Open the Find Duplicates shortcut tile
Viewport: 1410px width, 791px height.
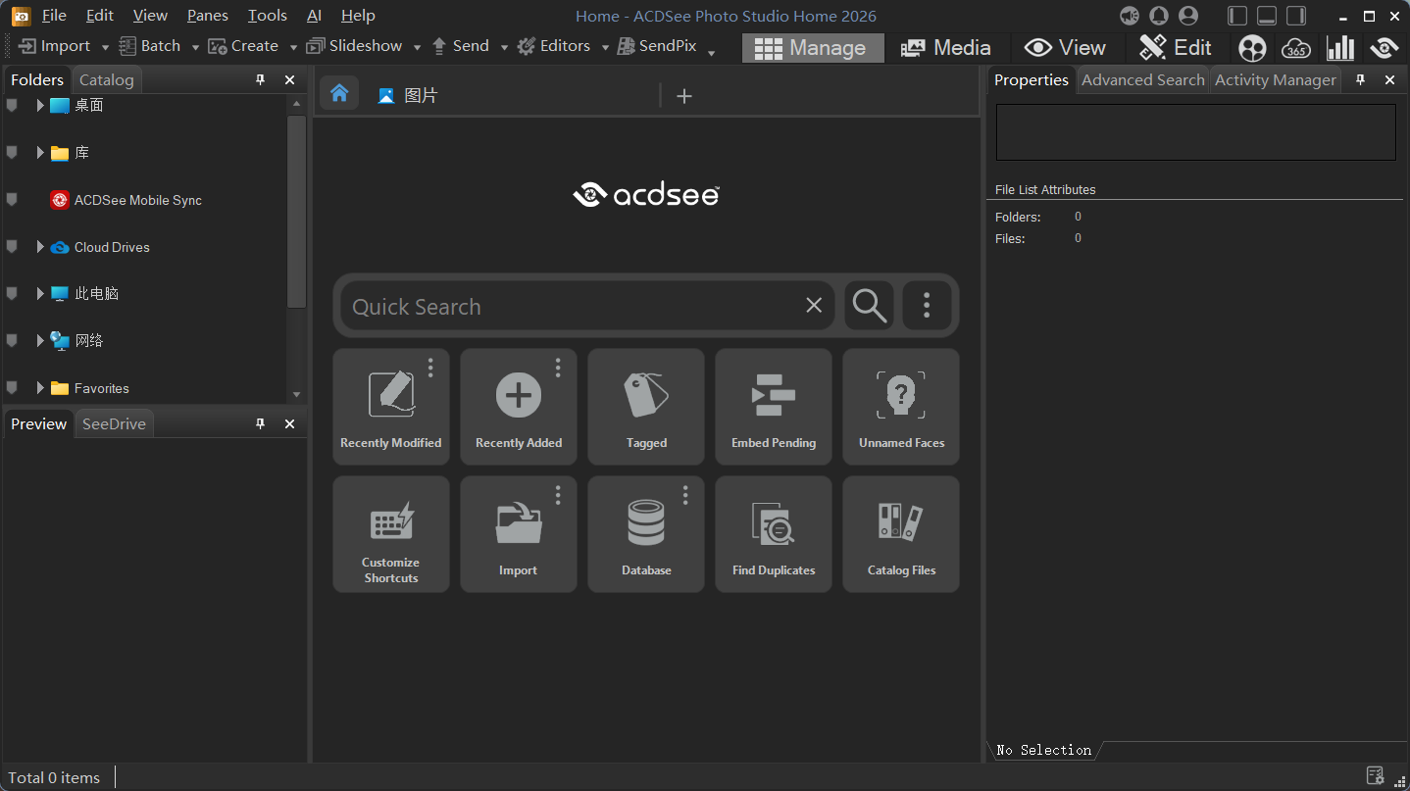[x=773, y=534]
